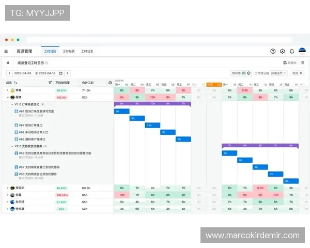Select the purple V1.0 summary bar
This screenshot has width=310, height=248.
pos(152,104)
